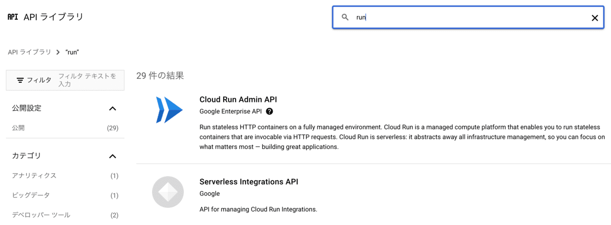Open Serverless Integrations API title link
This screenshot has width=611, height=225.
pos(248,182)
